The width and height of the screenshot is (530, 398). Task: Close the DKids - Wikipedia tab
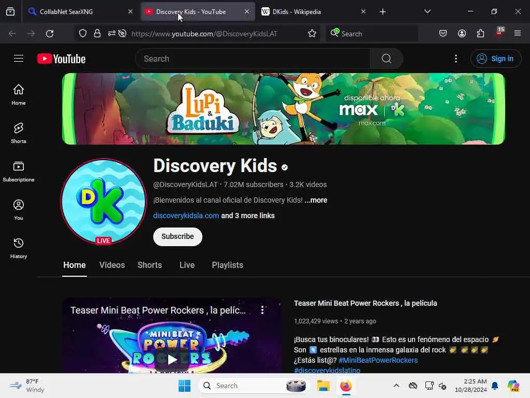[x=363, y=11]
